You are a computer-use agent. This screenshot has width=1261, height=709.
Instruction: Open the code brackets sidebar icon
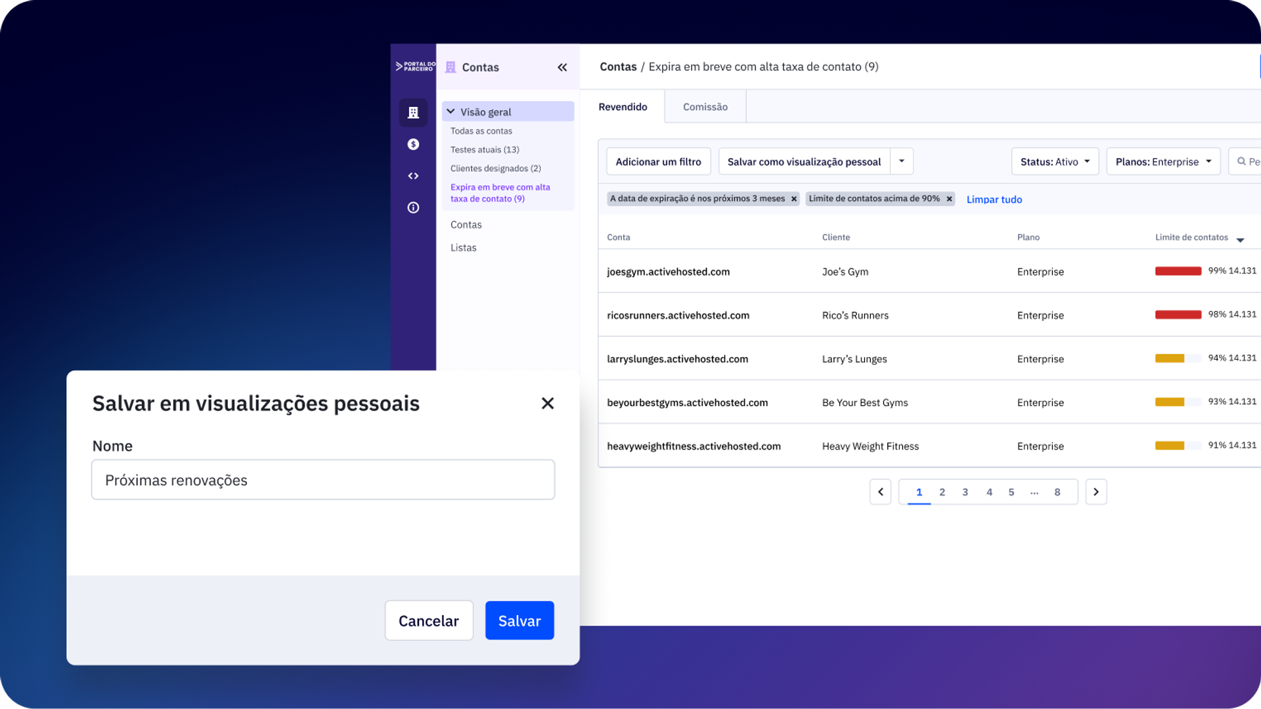(413, 176)
